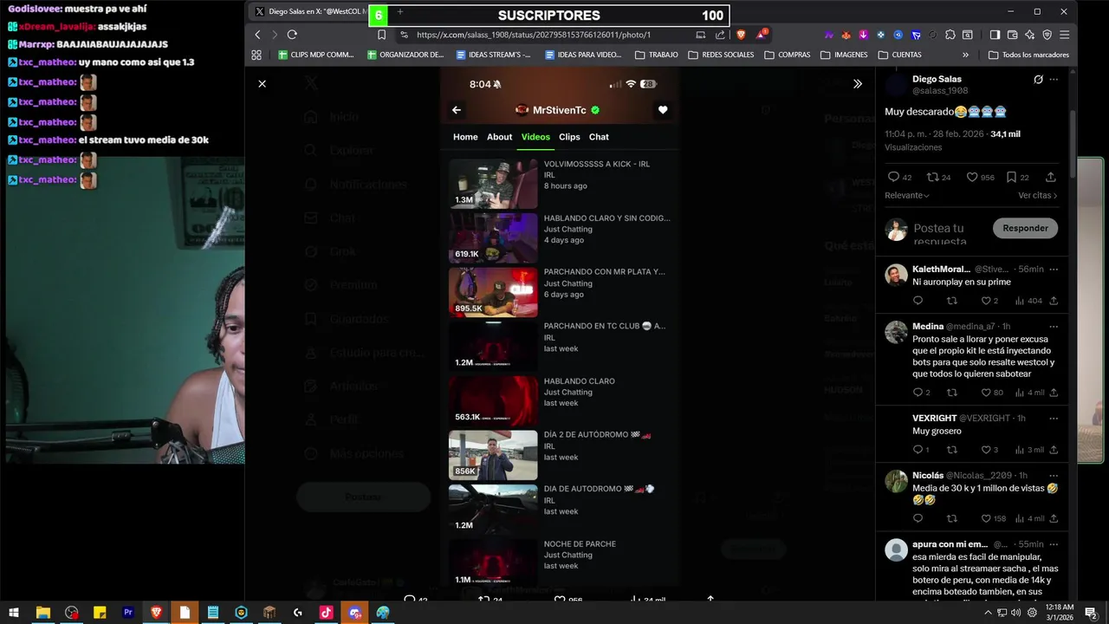Go back in browser history
Viewport: 1109px width, 624px height.
(x=257, y=35)
